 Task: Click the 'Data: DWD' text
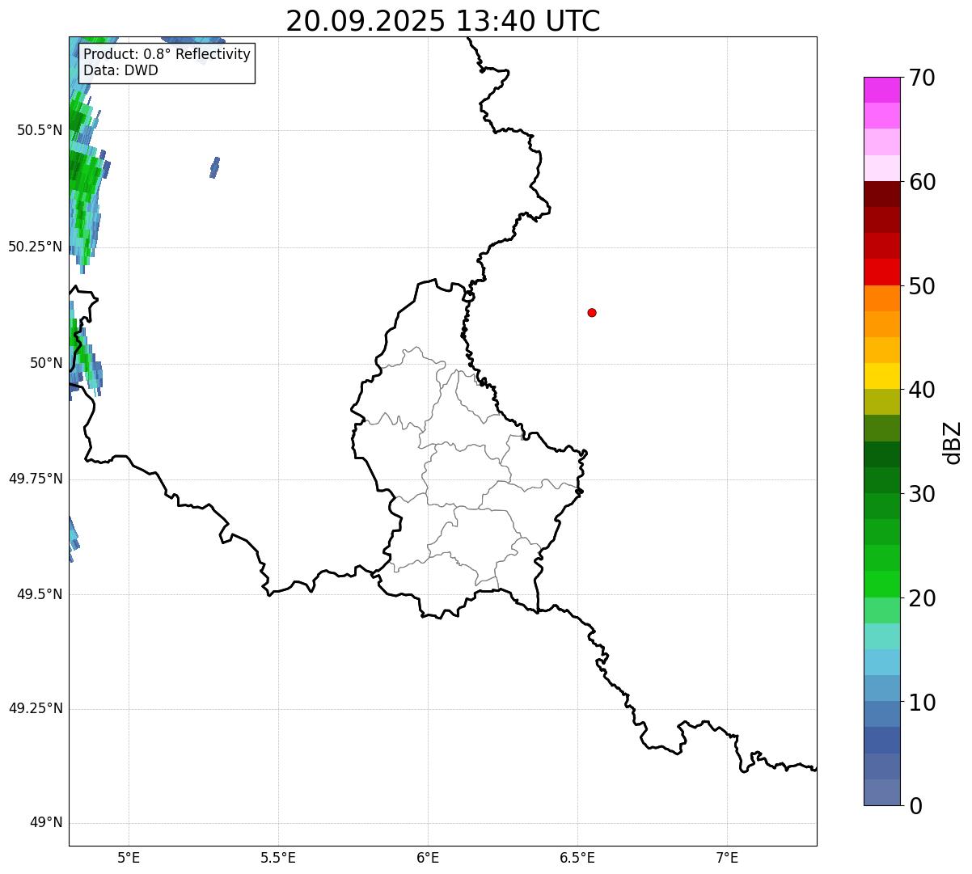(121, 70)
